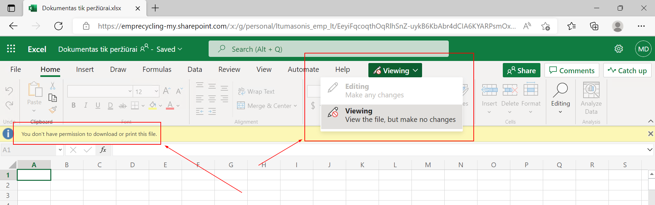
Task: Expand the Viewing mode dropdown
Action: (395, 70)
